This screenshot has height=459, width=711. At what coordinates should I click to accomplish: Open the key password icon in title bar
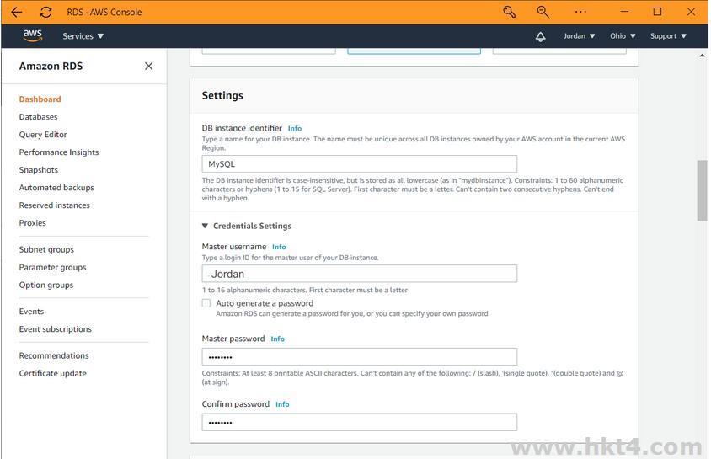pyautogui.click(x=509, y=12)
